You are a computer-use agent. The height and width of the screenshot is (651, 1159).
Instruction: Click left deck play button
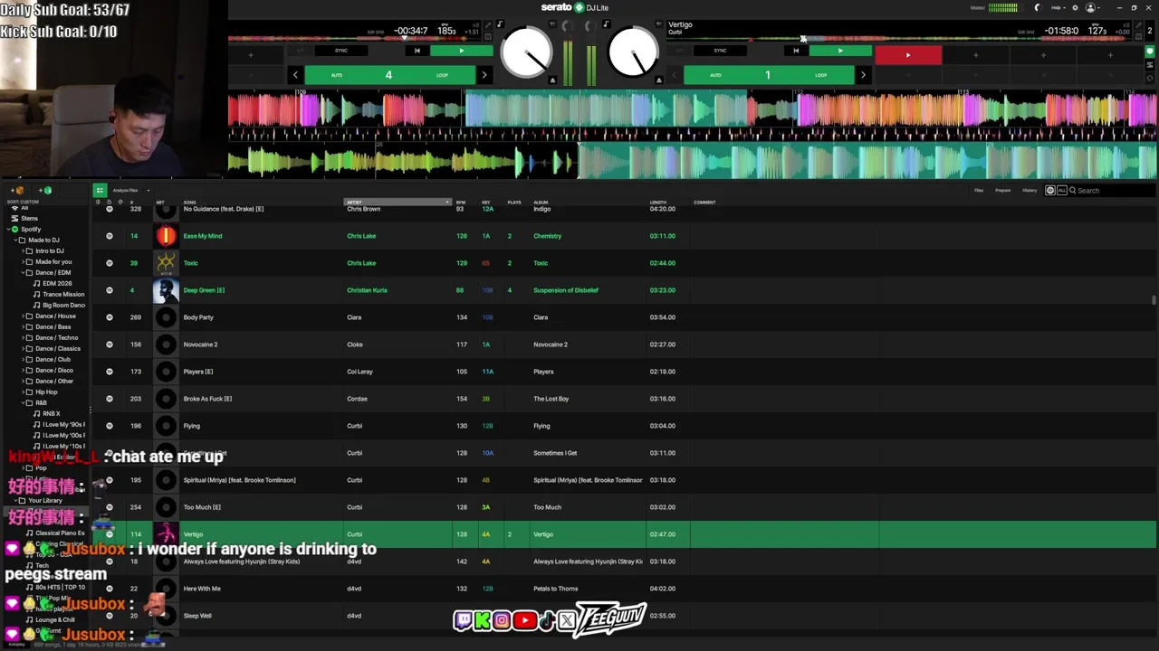tap(461, 51)
